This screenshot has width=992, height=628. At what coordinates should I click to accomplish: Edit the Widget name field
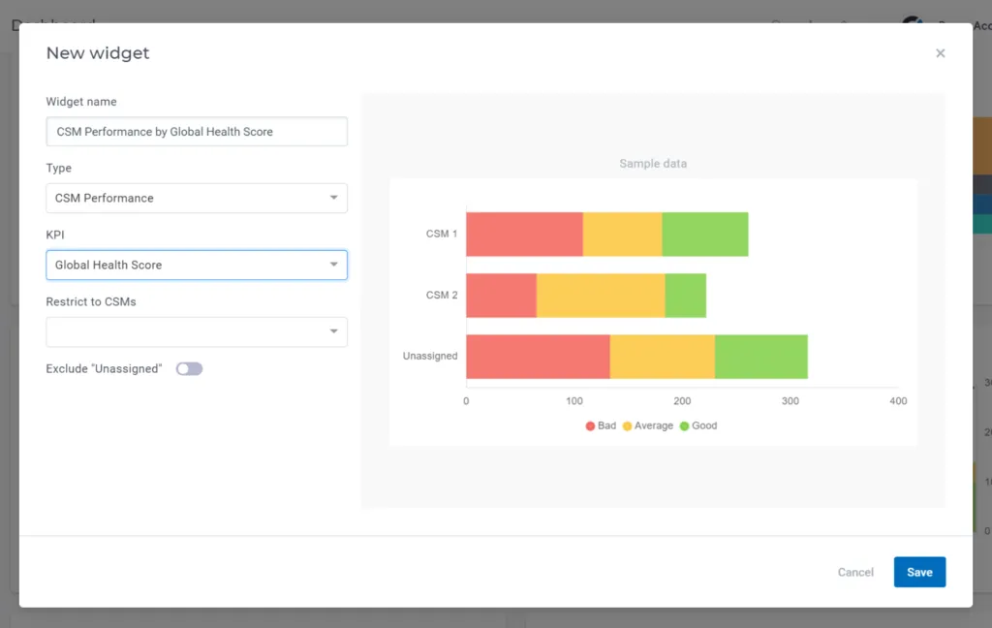pyautogui.click(x=197, y=132)
